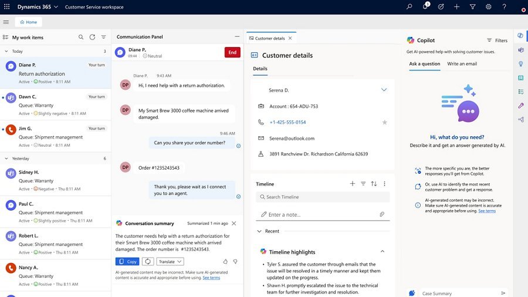Screen dimensions: 528x297
Task: End the conversation with Diane P.
Action: point(232,52)
